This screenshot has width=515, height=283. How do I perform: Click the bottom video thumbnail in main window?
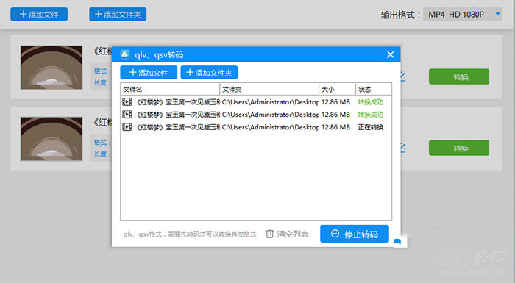tap(51, 139)
